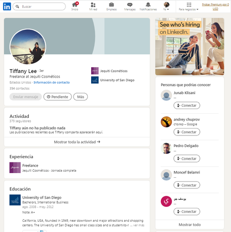Open the Más options button
231x232 pixels.
[80, 97]
